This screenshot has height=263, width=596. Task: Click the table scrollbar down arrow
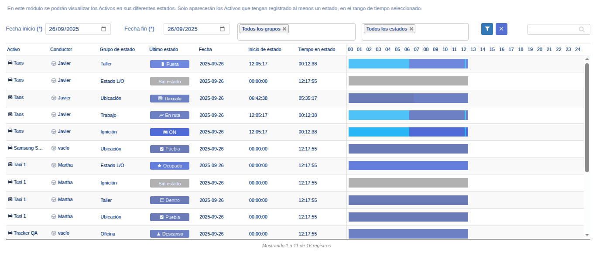pyautogui.click(x=587, y=235)
